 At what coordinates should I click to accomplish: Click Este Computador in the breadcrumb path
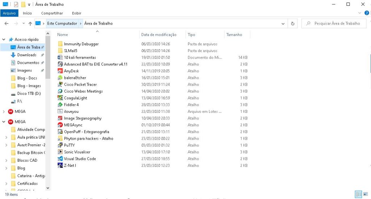click(62, 24)
